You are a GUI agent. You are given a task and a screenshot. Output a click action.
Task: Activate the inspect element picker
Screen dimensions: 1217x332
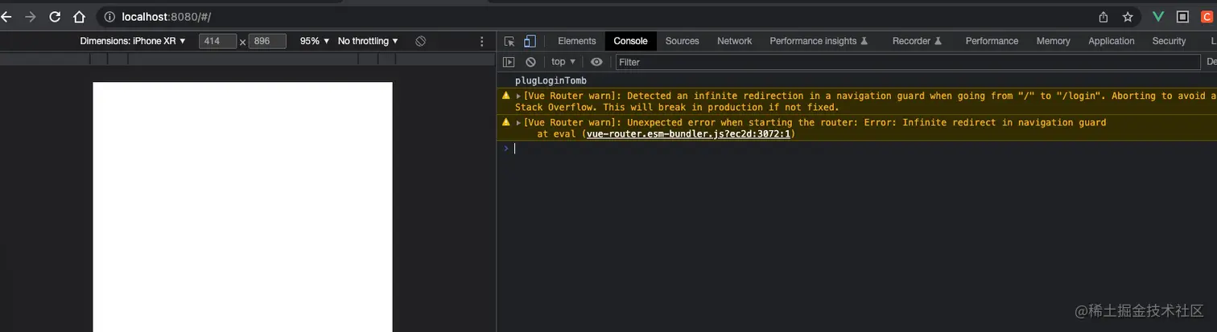[509, 41]
